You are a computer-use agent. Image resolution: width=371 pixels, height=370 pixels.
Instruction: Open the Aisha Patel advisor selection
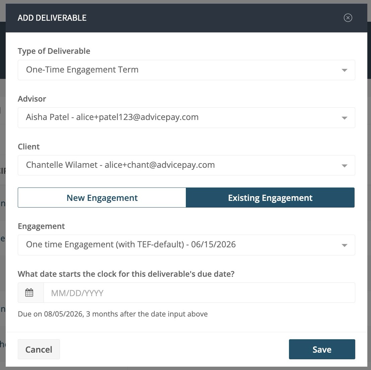[x=187, y=118]
